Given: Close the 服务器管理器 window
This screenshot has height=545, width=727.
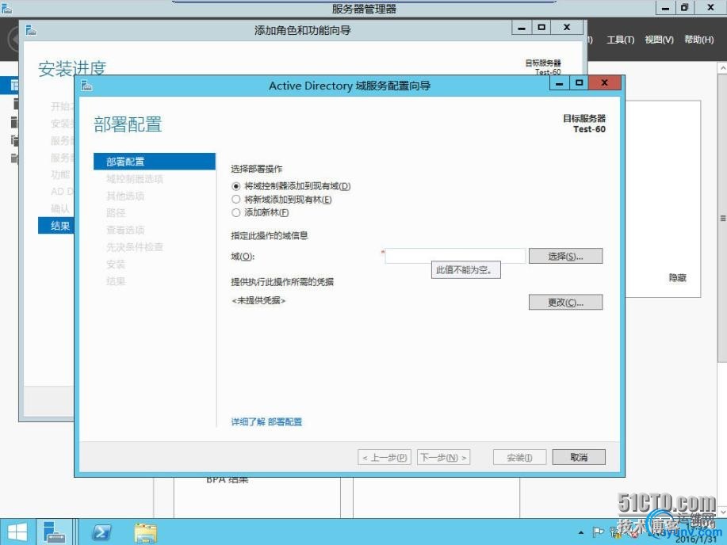Looking at the screenshot, I should [x=710, y=8].
